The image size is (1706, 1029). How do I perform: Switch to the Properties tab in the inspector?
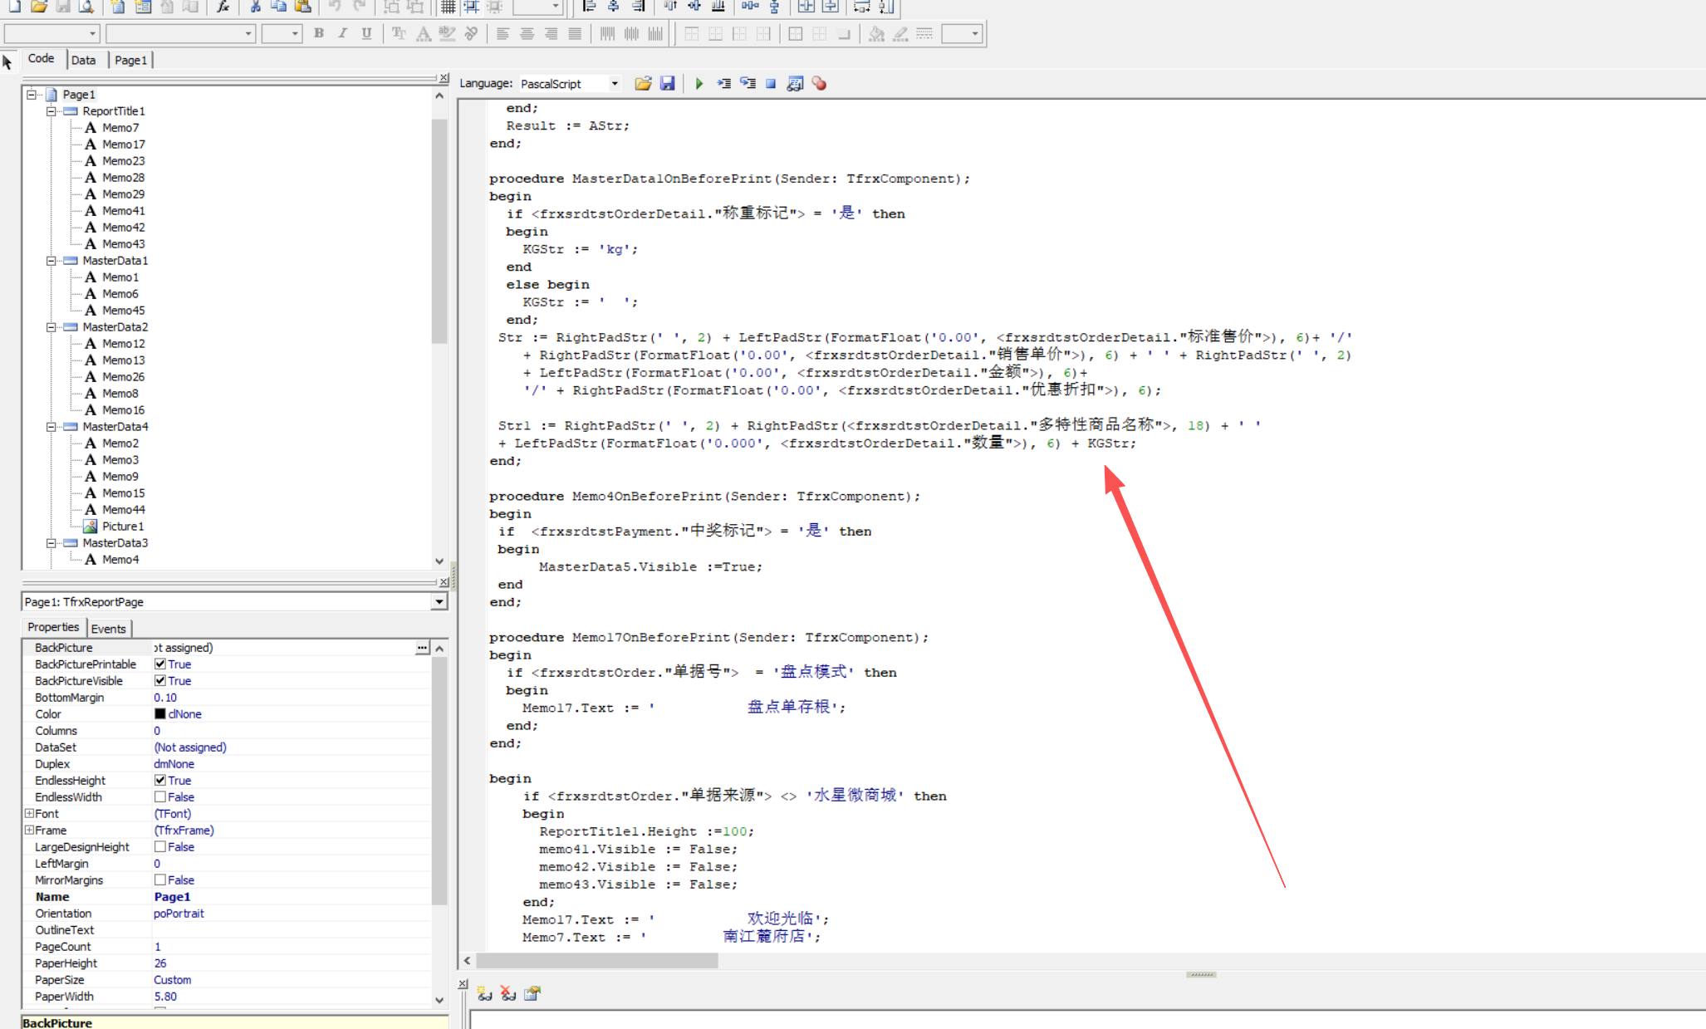pos(53,628)
